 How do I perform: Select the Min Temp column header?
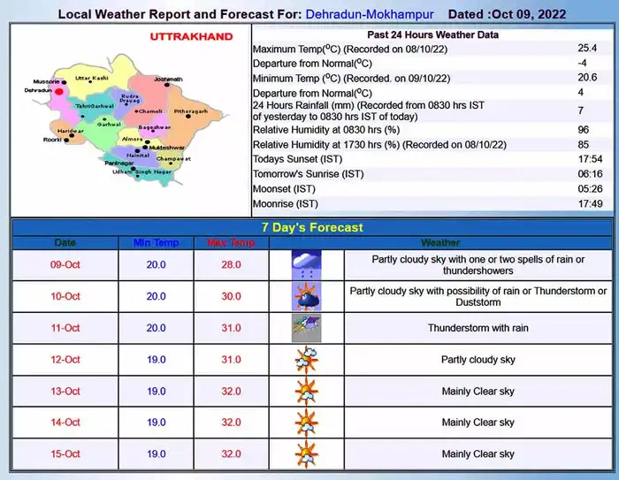156,242
